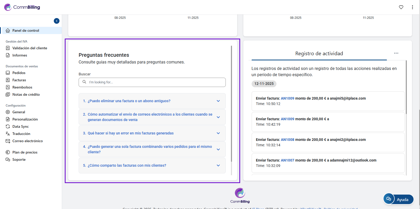Screen dimensions: 420x209
Task: Open the three-dot menu in top bar
Action: (x=412, y=7)
